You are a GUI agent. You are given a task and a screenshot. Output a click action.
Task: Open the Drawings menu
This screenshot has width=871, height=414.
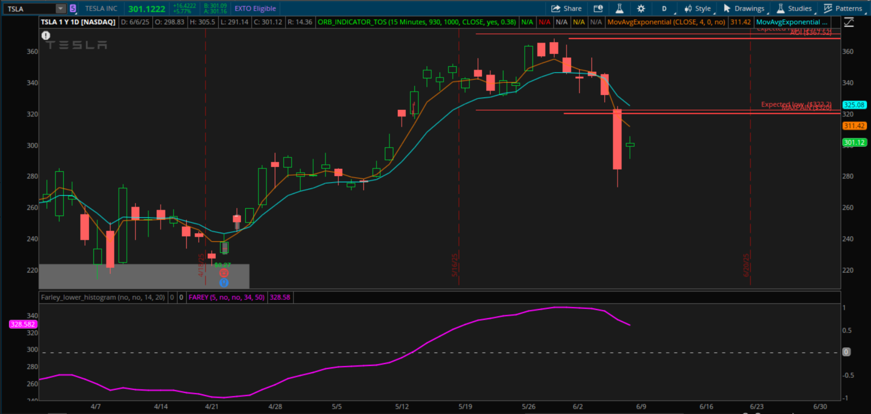(x=744, y=8)
